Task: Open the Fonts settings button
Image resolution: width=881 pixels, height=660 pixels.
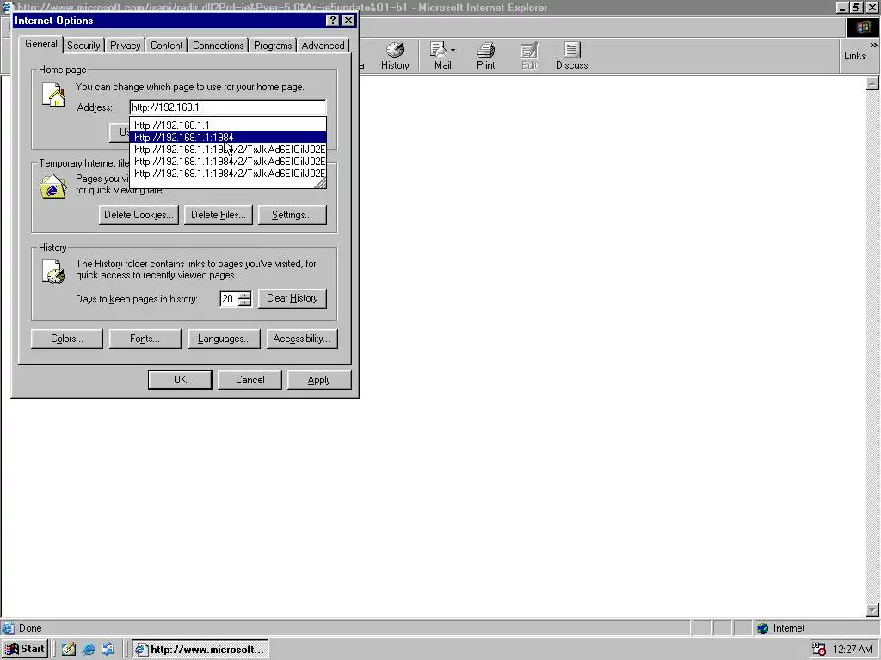Action: (145, 339)
